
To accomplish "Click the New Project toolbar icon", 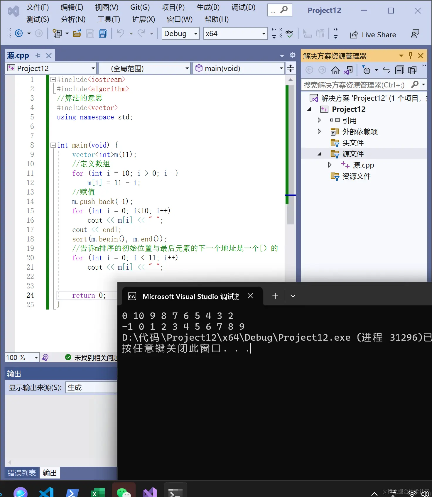I will pos(57,33).
